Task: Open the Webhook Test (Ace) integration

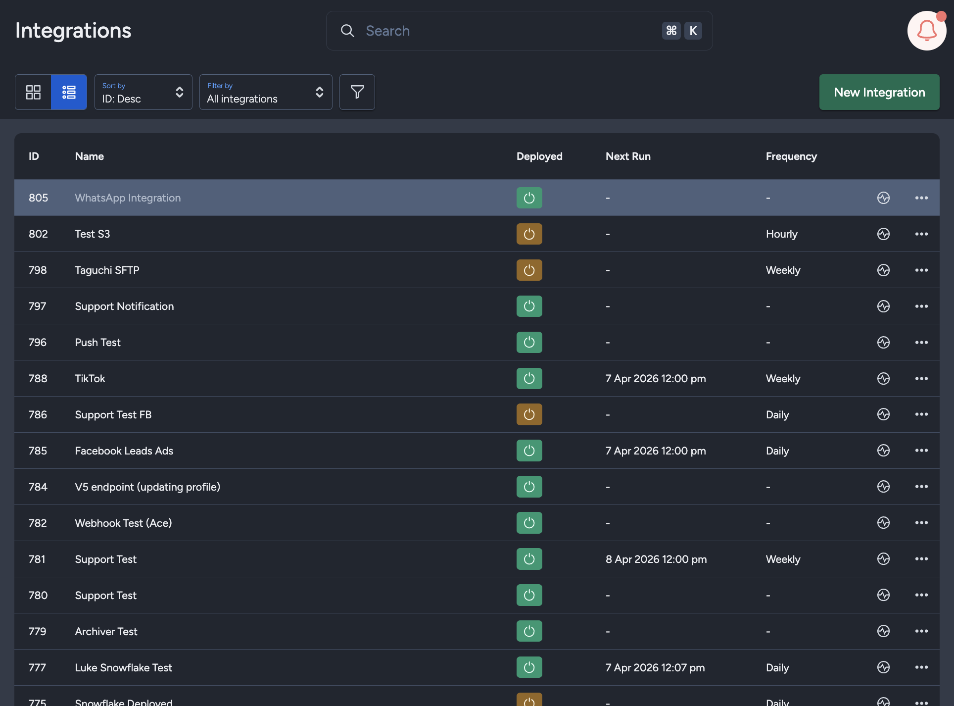Action: [123, 523]
